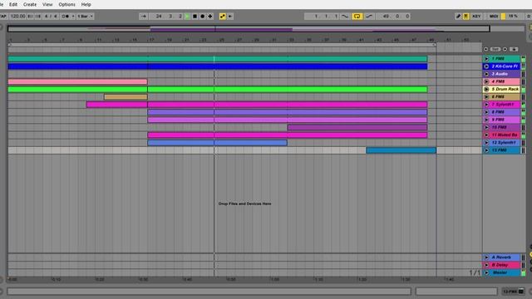This screenshot has height=299, width=532.
Task: Select the 13 FM8 track header
Action: click(501, 150)
